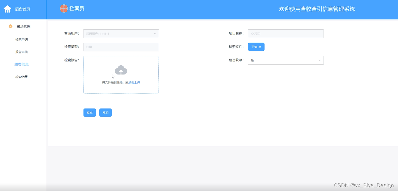Click the 检索类型 input field
398x191 pixels.
[121, 47]
